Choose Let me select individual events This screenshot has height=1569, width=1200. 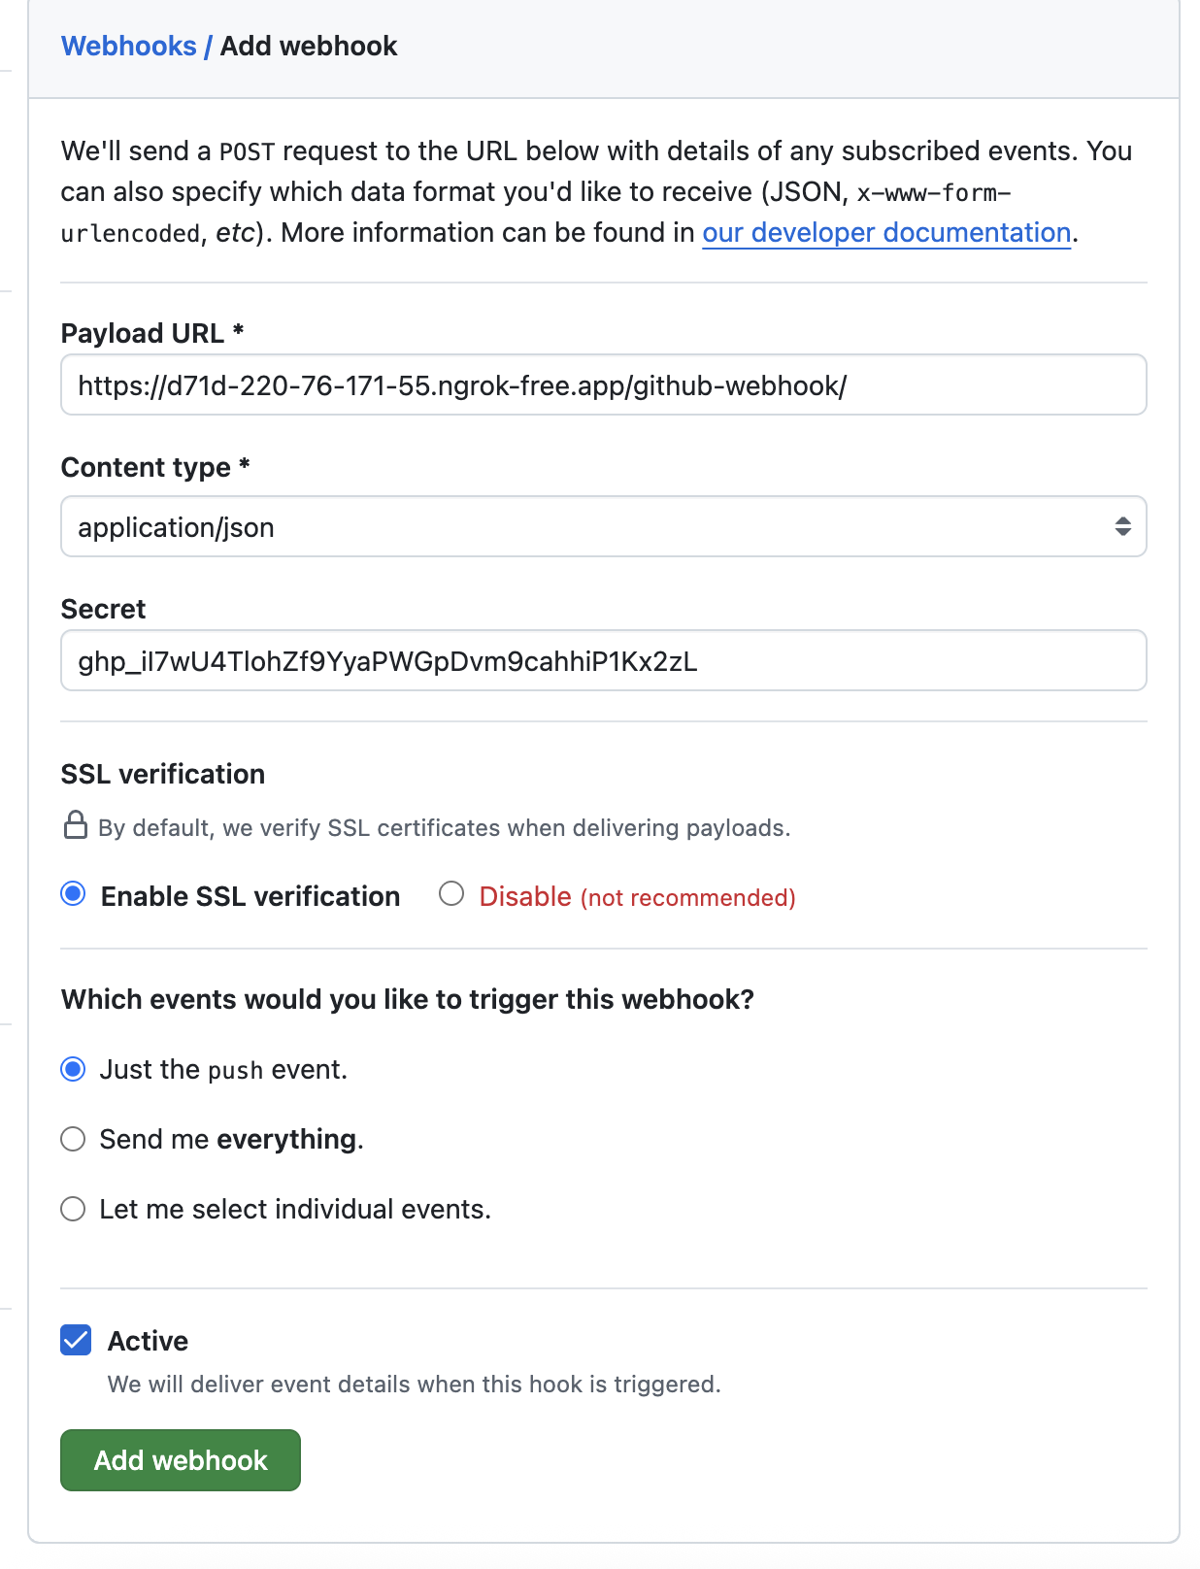pos(74,1209)
